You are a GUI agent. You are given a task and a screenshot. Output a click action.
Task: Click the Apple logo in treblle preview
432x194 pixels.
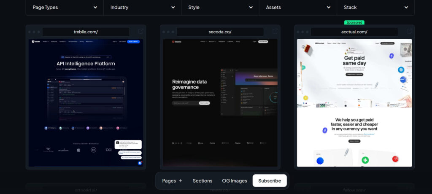click(x=78, y=150)
